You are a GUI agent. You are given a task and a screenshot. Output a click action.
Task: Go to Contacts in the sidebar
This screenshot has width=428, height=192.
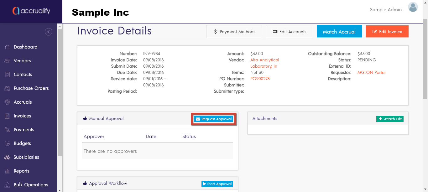(x=23, y=75)
